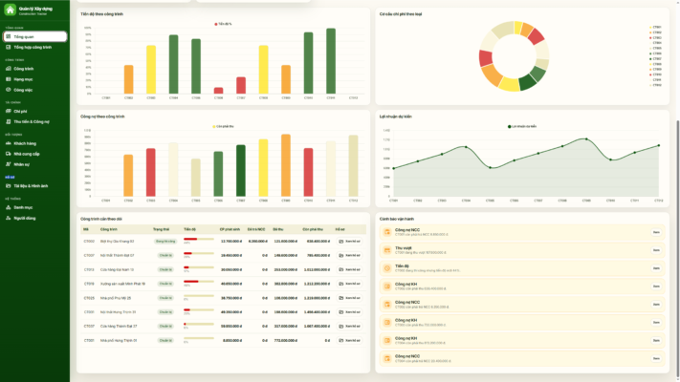This screenshot has width=680, height=382.
Task: Click folder icon in Xưởng sản xuất Minh Phát 19 row
Action: (341, 284)
